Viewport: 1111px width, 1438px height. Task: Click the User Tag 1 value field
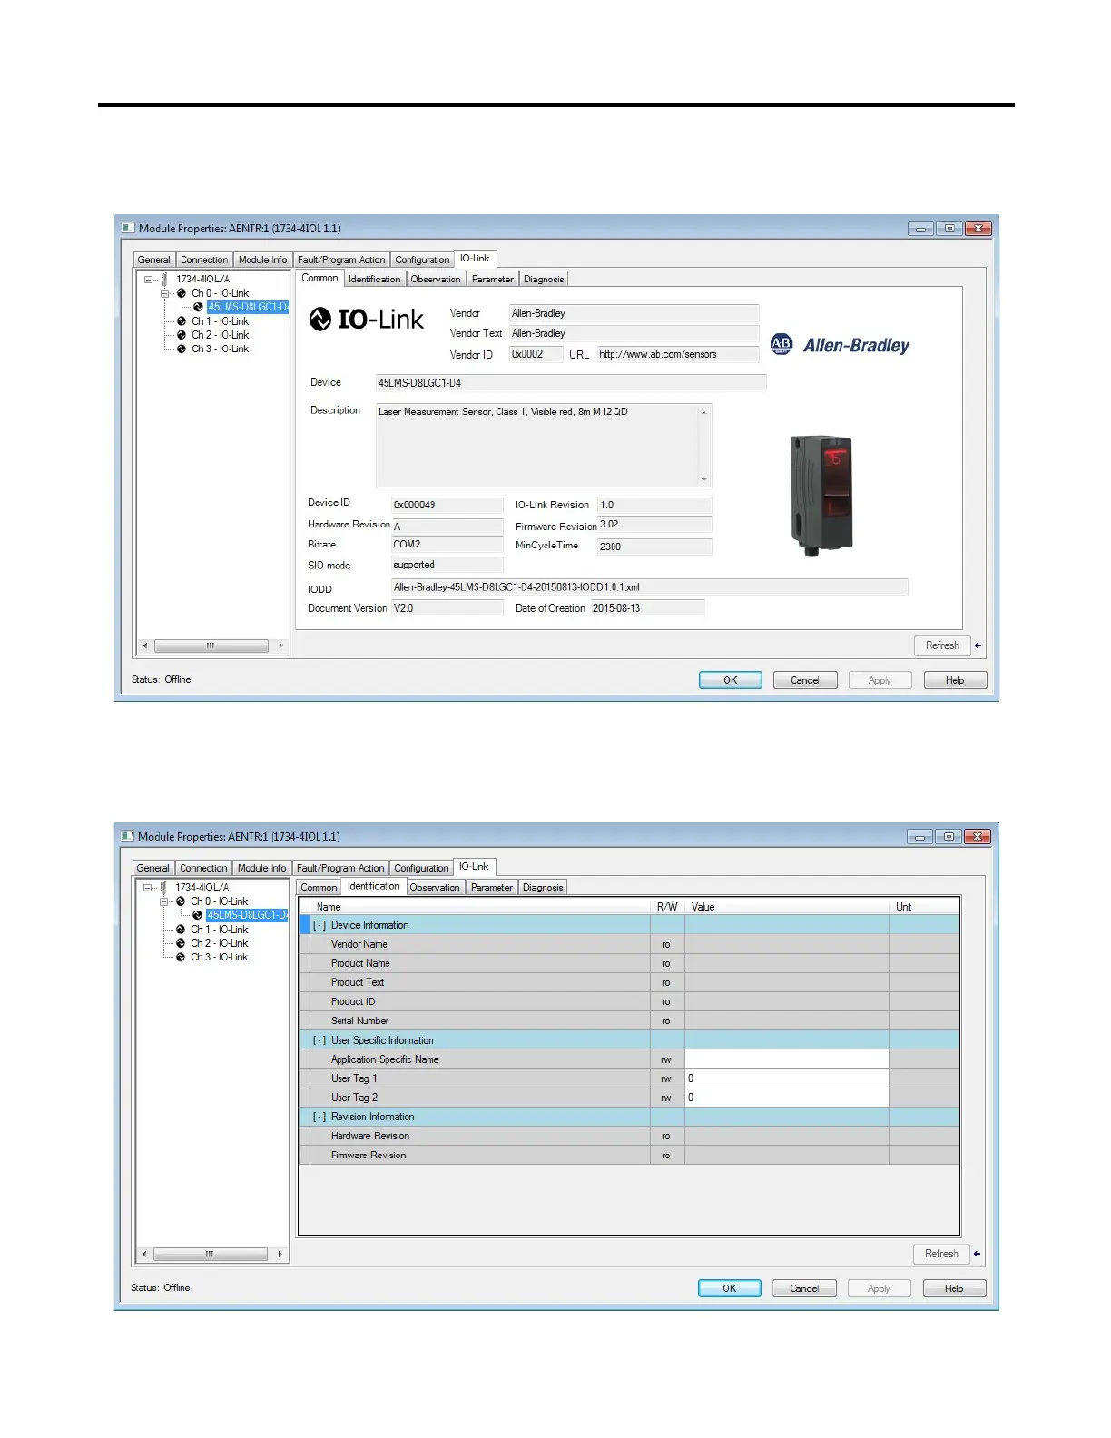[787, 1078]
